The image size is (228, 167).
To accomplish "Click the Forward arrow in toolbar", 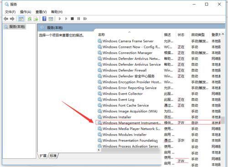I will (12, 19).
